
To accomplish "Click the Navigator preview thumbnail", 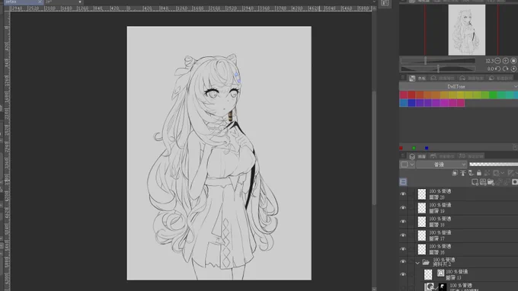I will point(466,30).
